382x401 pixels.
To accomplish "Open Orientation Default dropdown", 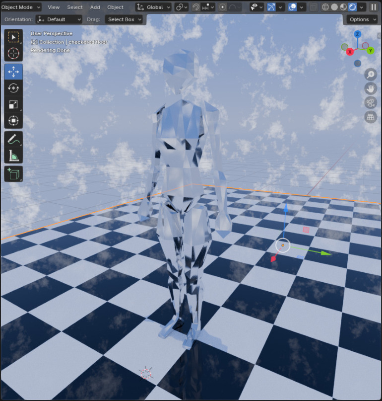I will tap(59, 19).
